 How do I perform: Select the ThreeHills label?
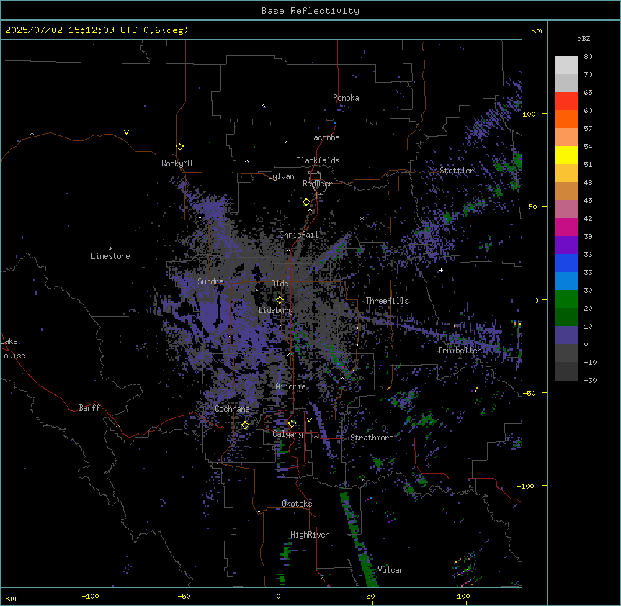coord(388,301)
